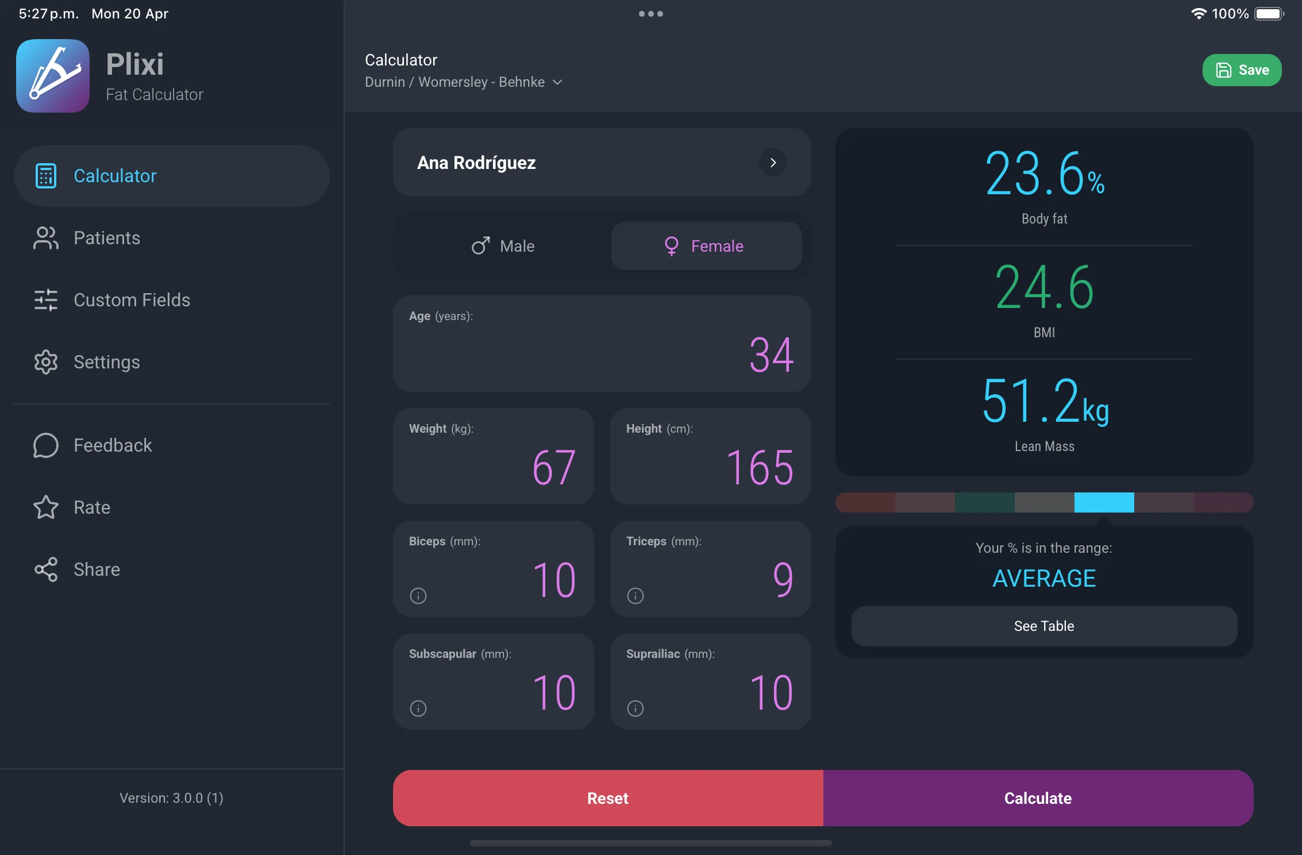1302x855 pixels.
Task: Click the Save button
Action: click(1242, 70)
